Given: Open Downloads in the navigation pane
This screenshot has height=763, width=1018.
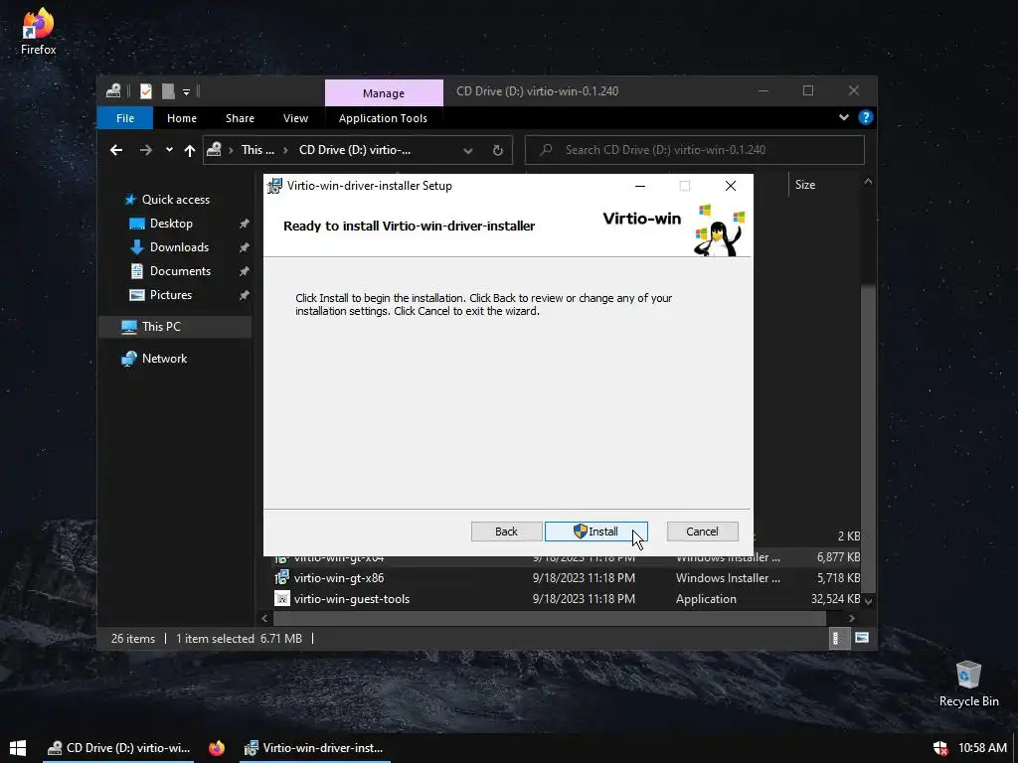Looking at the screenshot, I should click(179, 247).
